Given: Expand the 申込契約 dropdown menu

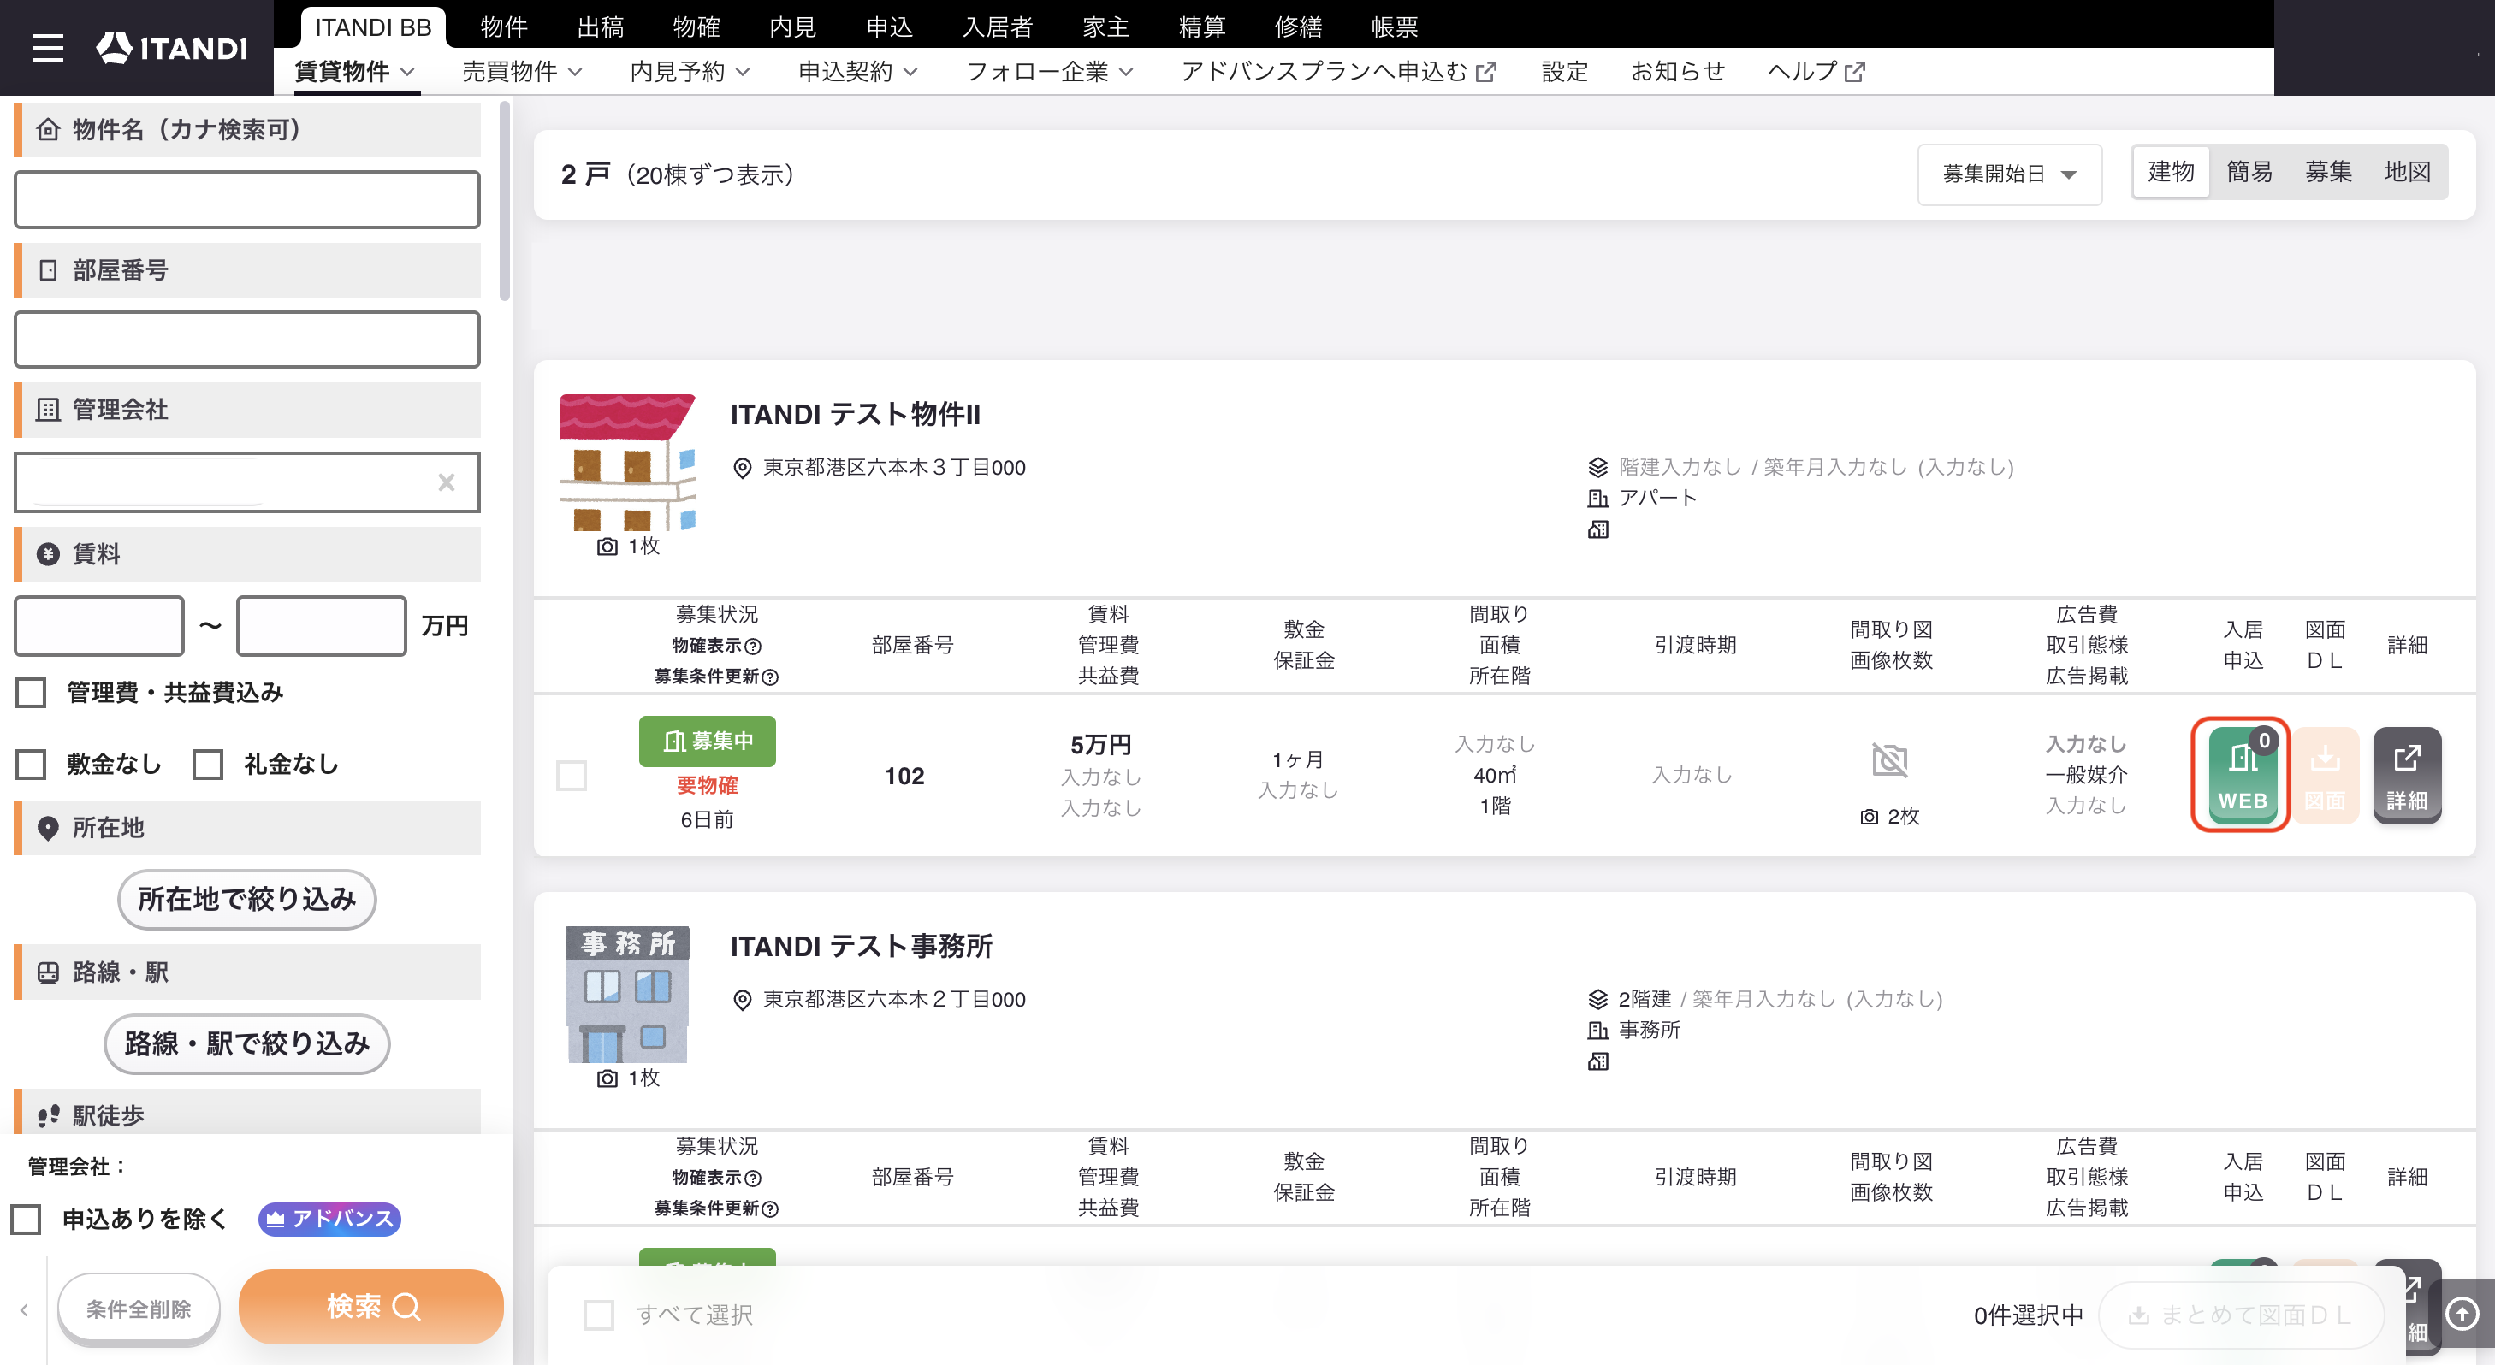Looking at the screenshot, I should [858, 72].
